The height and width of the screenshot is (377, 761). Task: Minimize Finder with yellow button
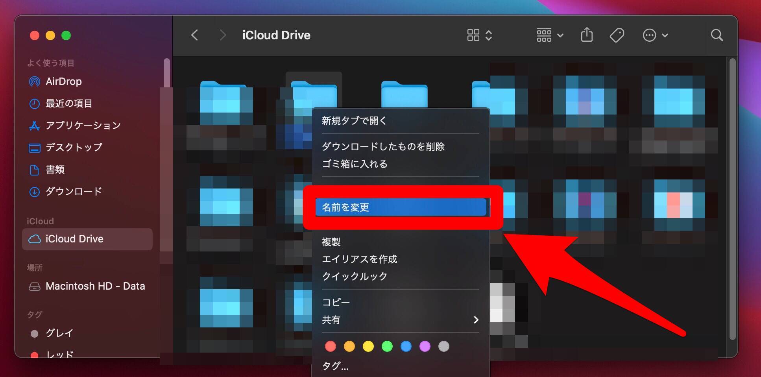[x=50, y=35]
